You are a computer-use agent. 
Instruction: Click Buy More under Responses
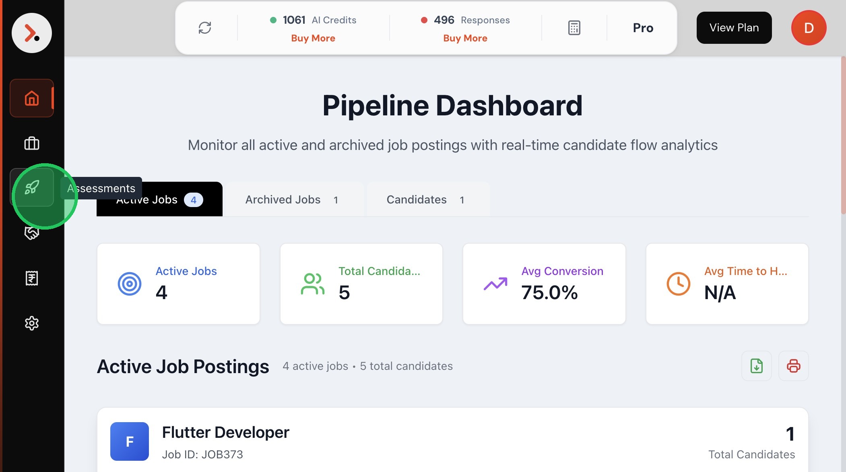(x=465, y=38)
